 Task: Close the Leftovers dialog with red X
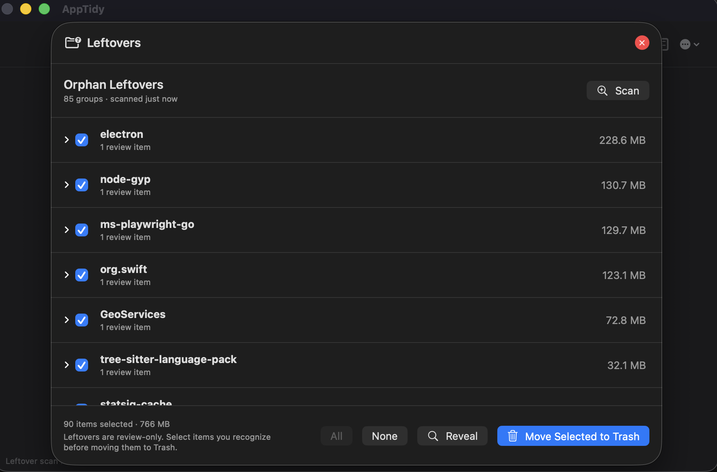pyautogui.click(x=642, y=43)
